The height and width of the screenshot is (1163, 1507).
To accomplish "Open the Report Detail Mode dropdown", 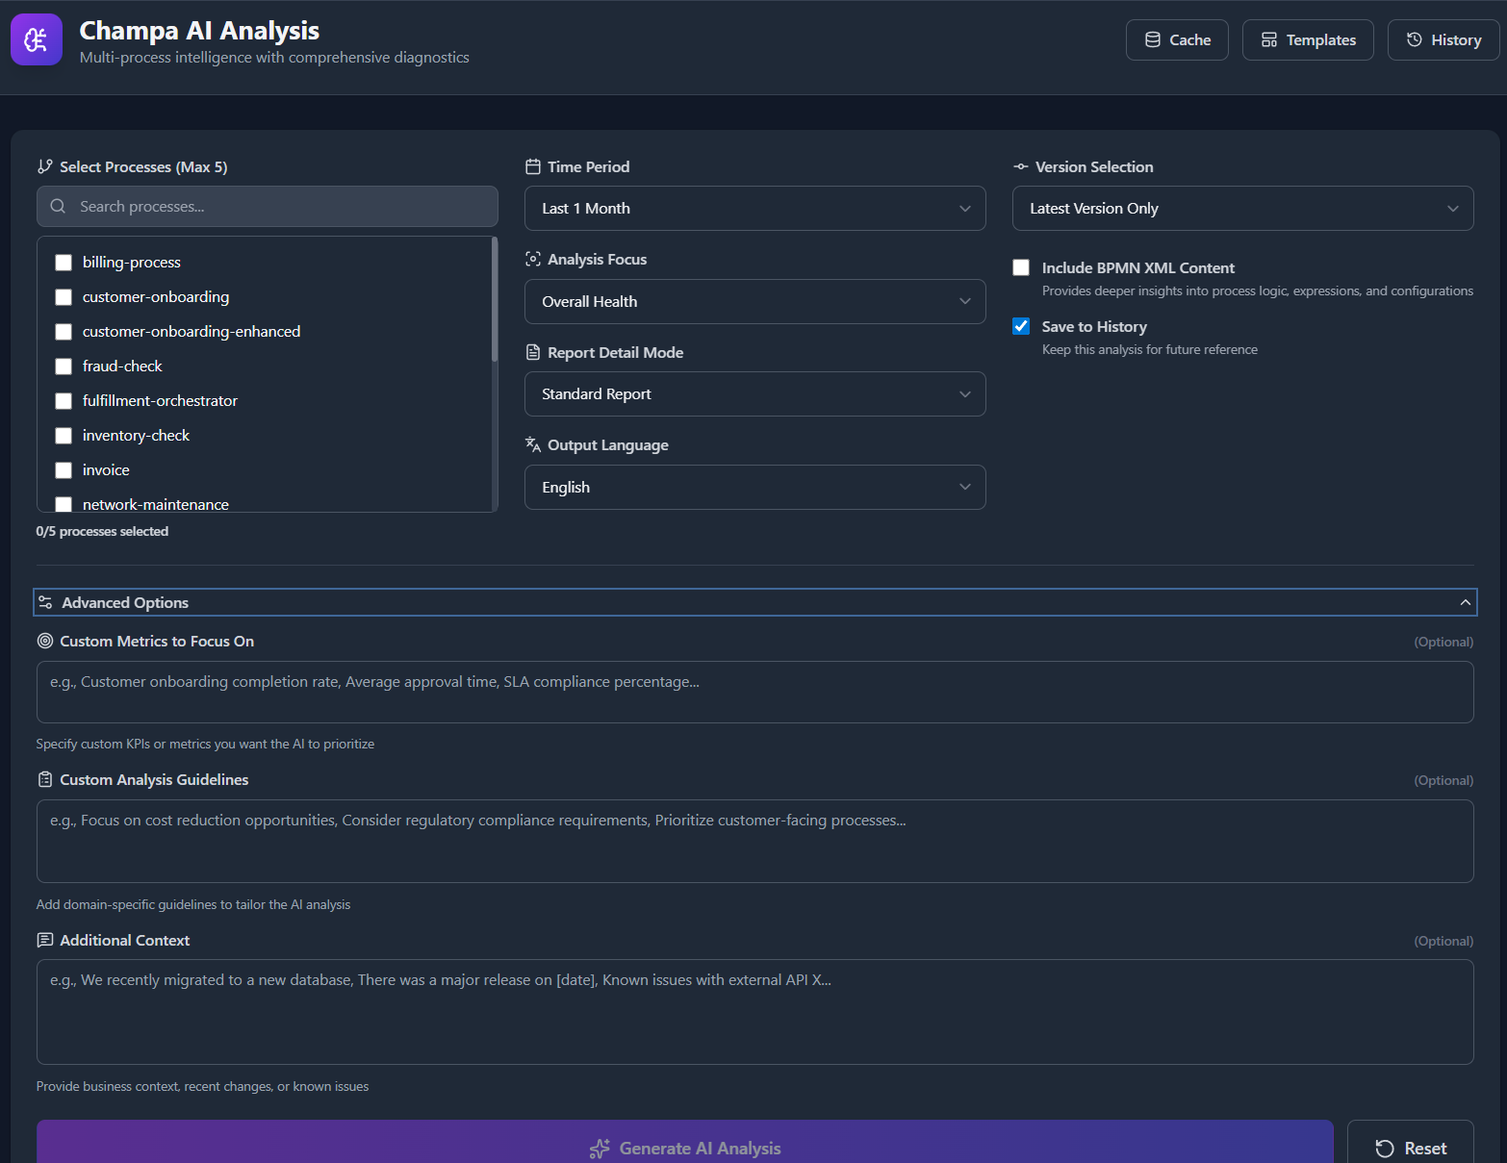I will click(754, 394).
